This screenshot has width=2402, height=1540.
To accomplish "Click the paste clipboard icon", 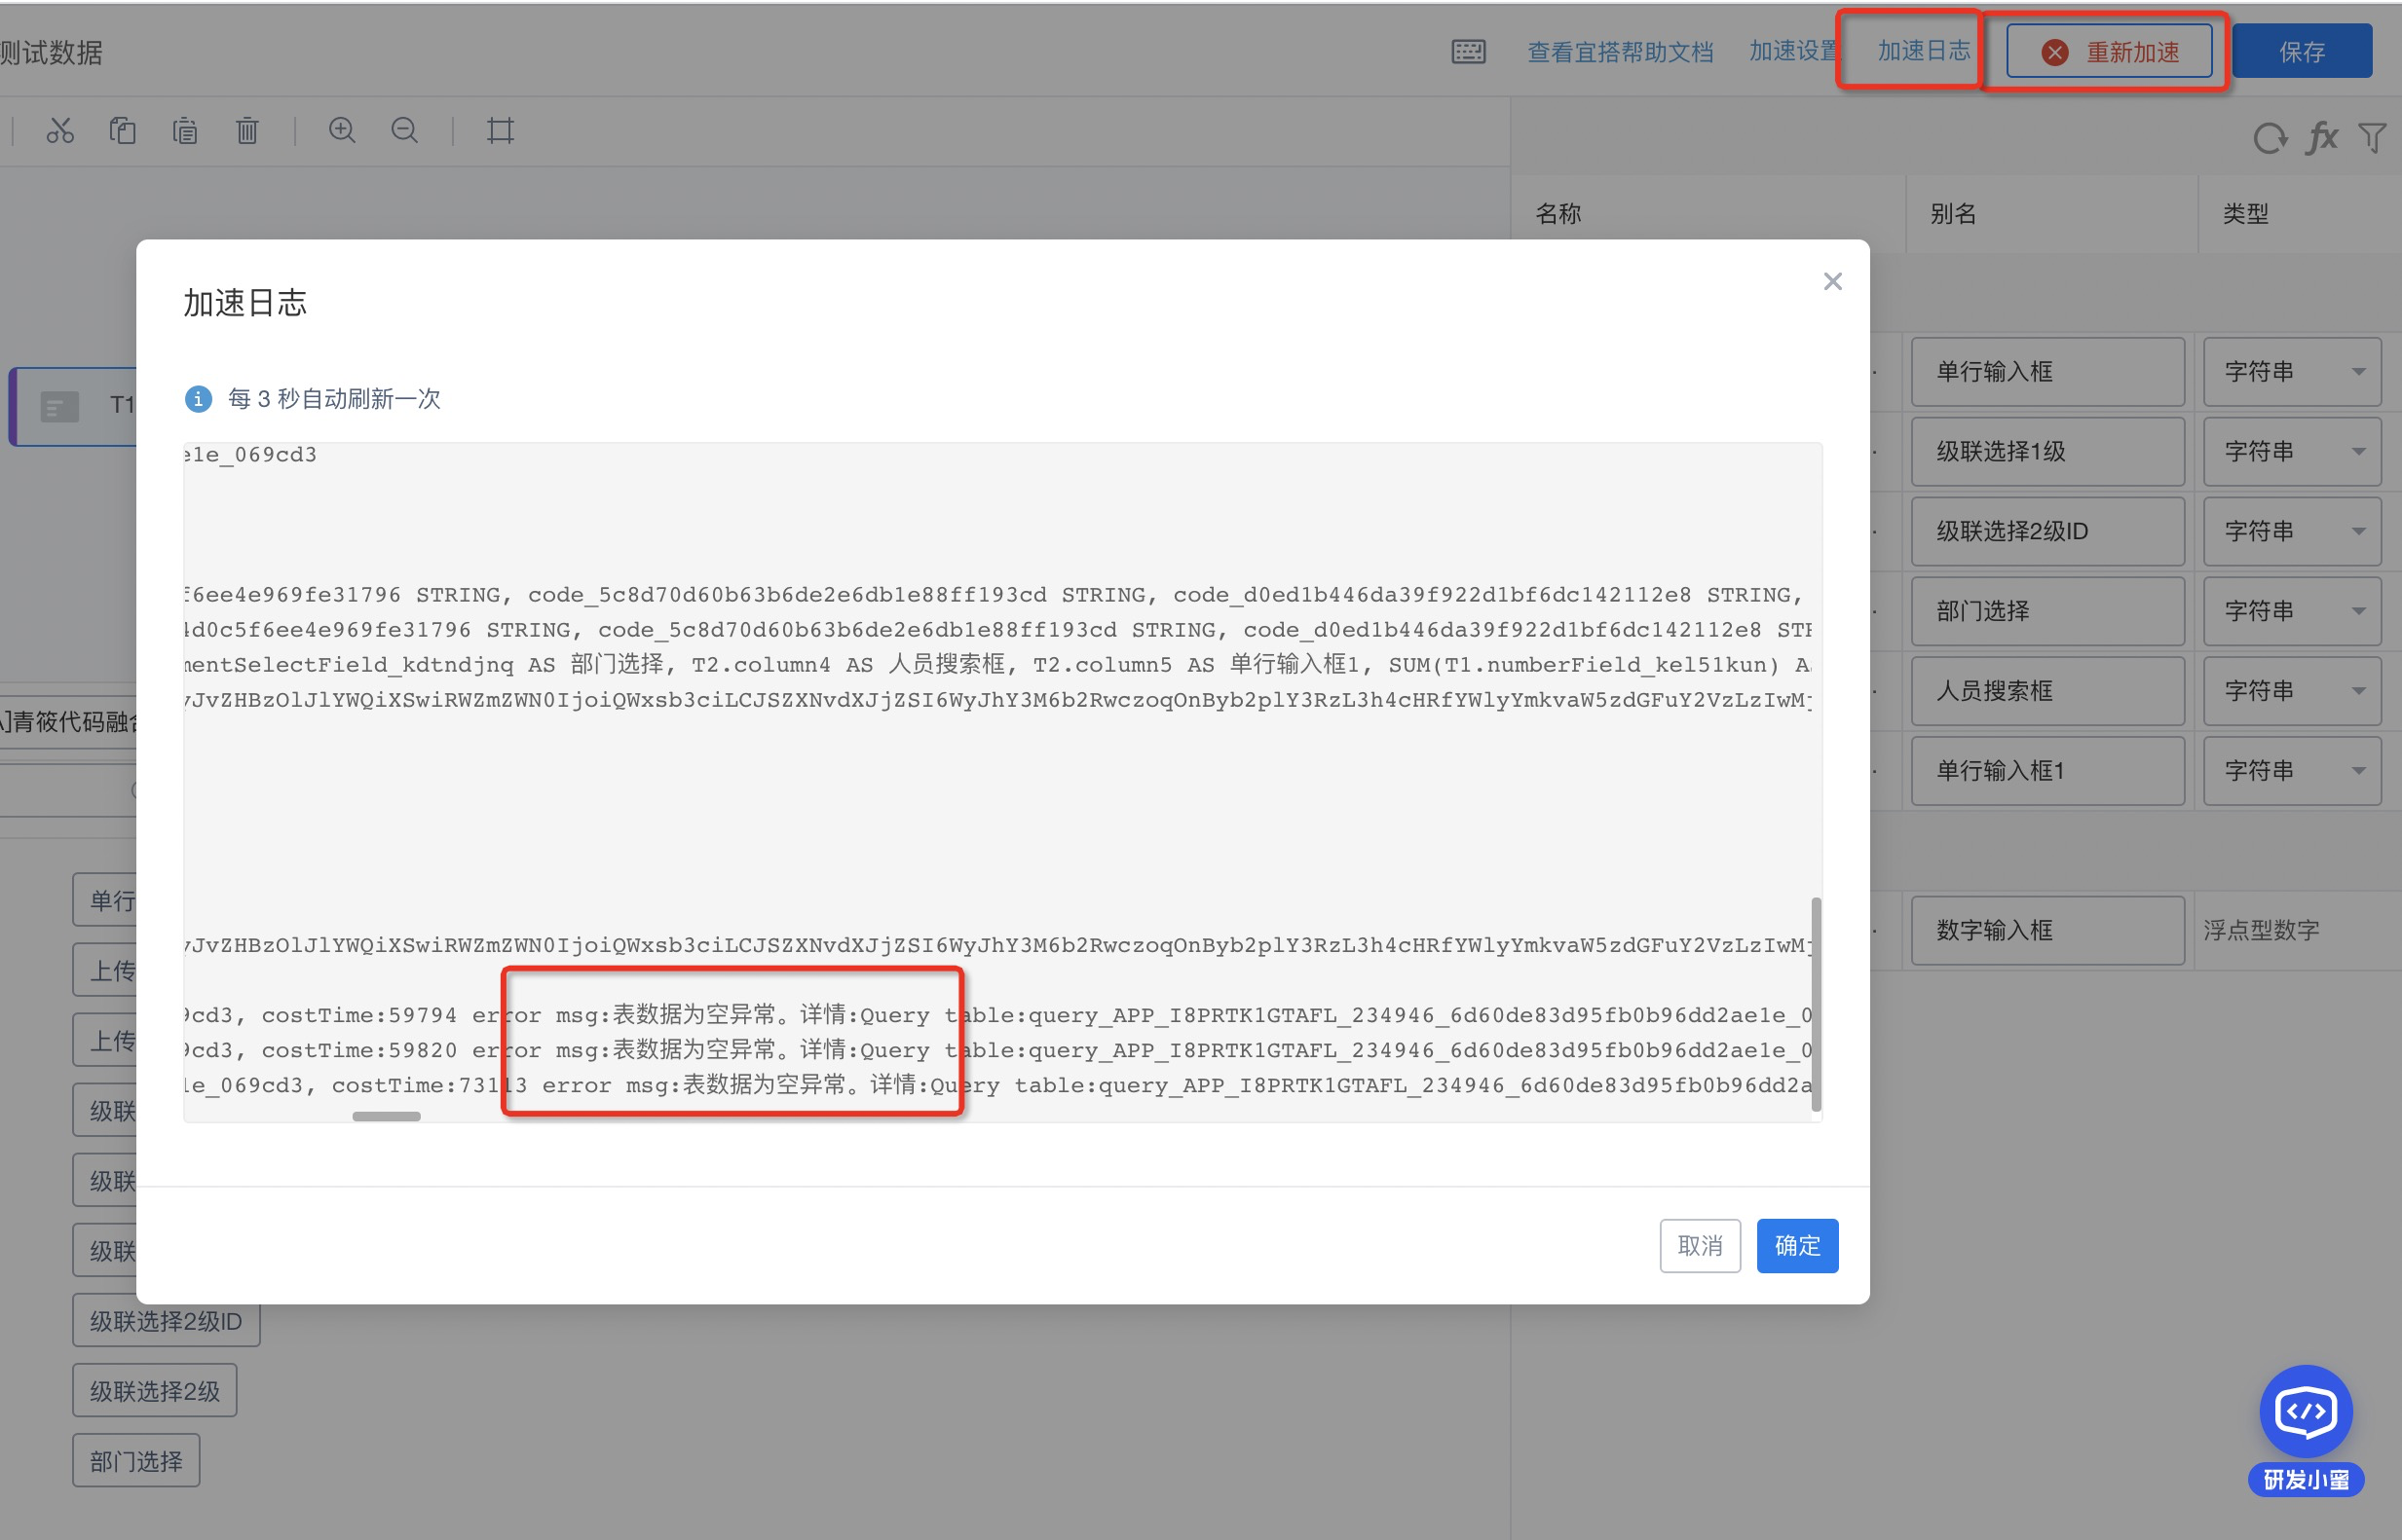I will coord(185,131).
